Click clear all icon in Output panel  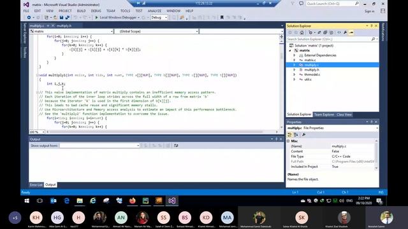pos(168,146)
